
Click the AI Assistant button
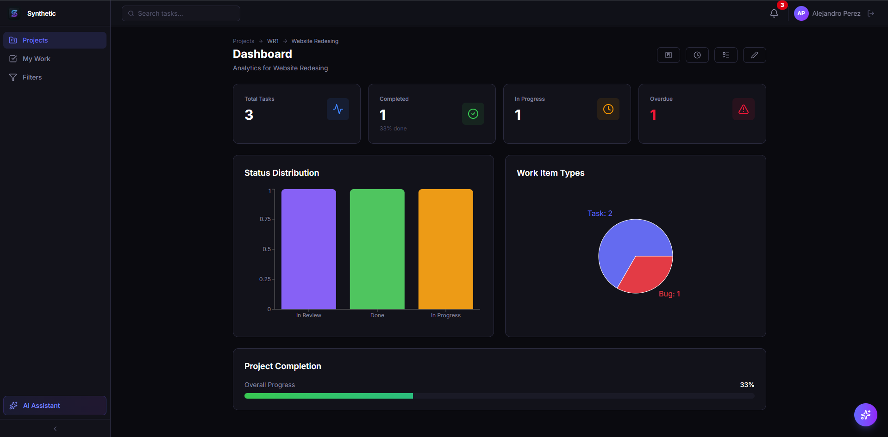[x=54, y=406]
